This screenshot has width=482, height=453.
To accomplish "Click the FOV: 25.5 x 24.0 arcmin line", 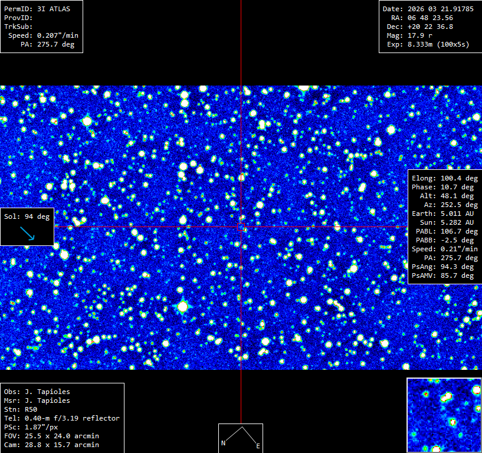I will pyautogui.click(x=51, y=436).
